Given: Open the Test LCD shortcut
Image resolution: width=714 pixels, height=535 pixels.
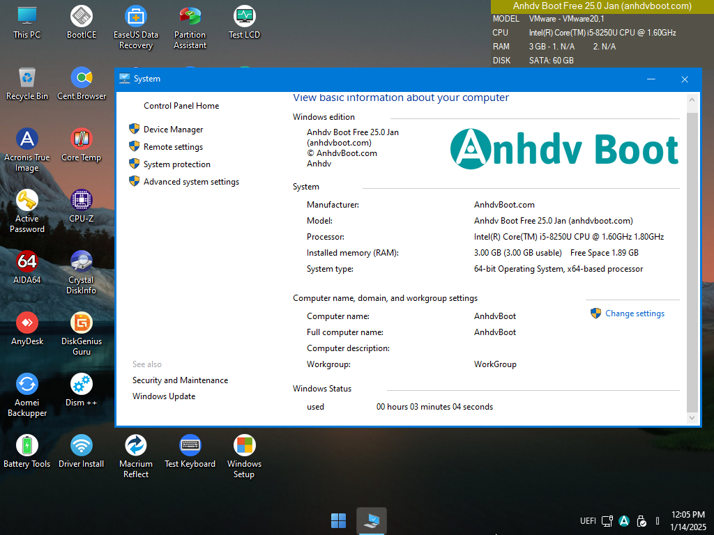Looking at the screenshot, I should (244, 17).
